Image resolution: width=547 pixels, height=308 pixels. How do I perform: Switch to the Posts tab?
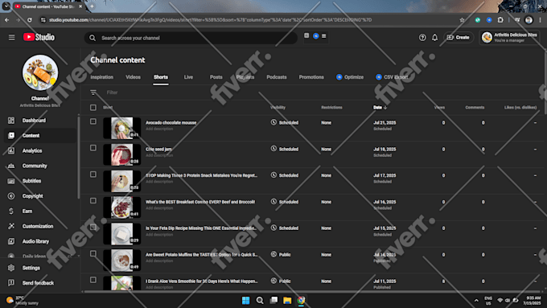pos(216,77)
